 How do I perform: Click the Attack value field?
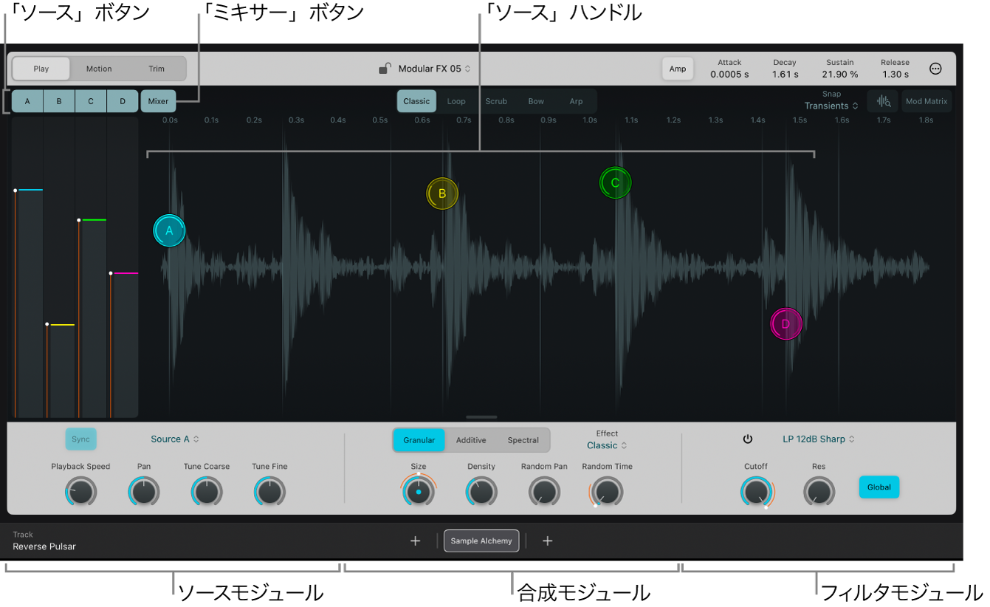[729, 69]
